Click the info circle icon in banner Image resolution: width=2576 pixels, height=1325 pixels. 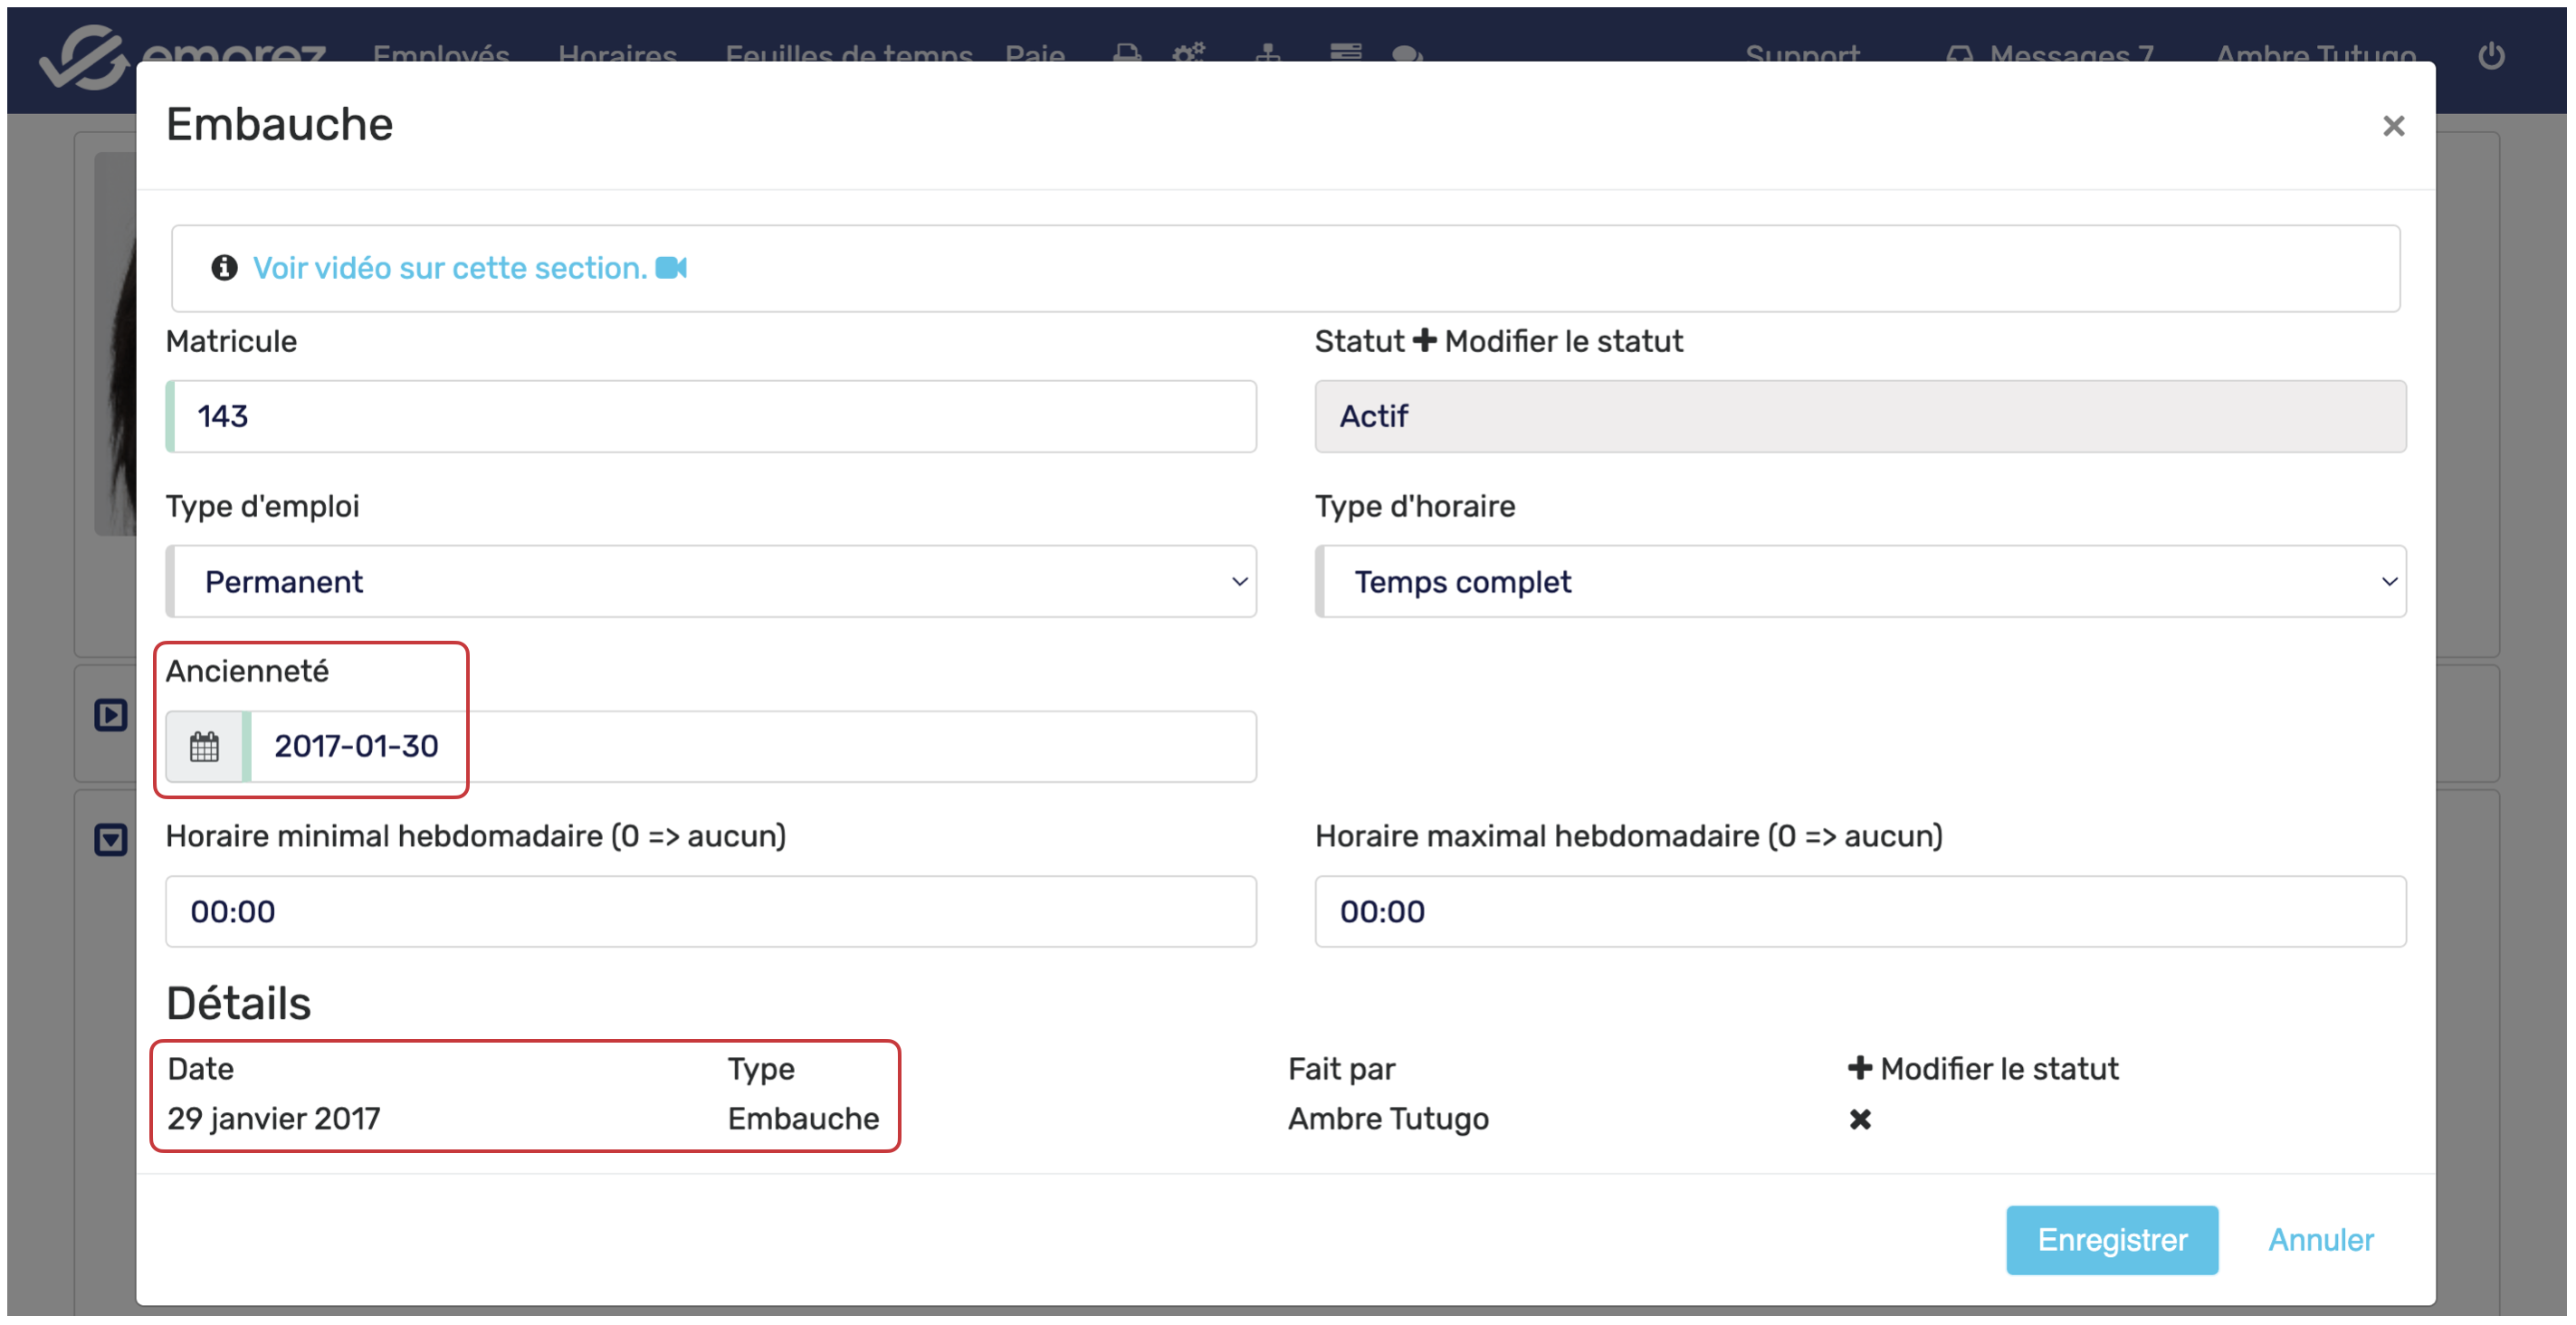pos(224,268)
